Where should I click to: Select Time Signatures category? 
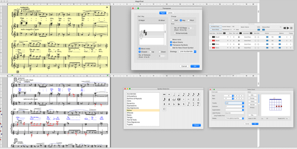[x=133, y=122]
